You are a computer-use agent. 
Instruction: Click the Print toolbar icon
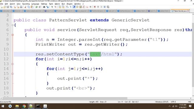pyautogui.click(x=21, y=7)
